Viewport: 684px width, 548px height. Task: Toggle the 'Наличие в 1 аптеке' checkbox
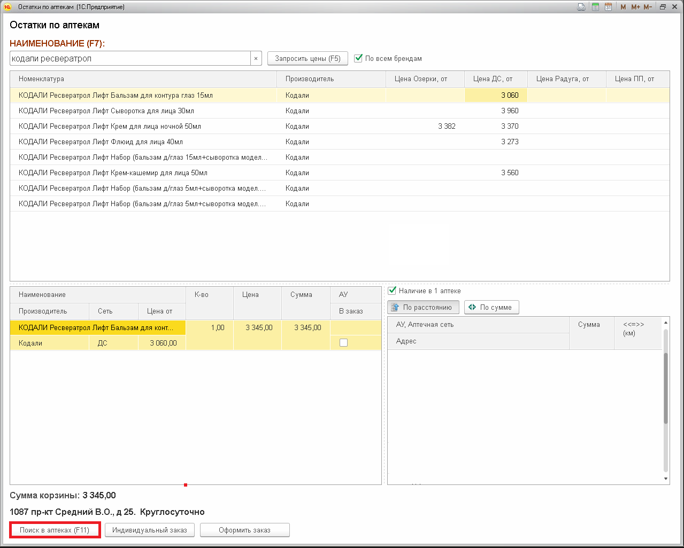[392, 291]
